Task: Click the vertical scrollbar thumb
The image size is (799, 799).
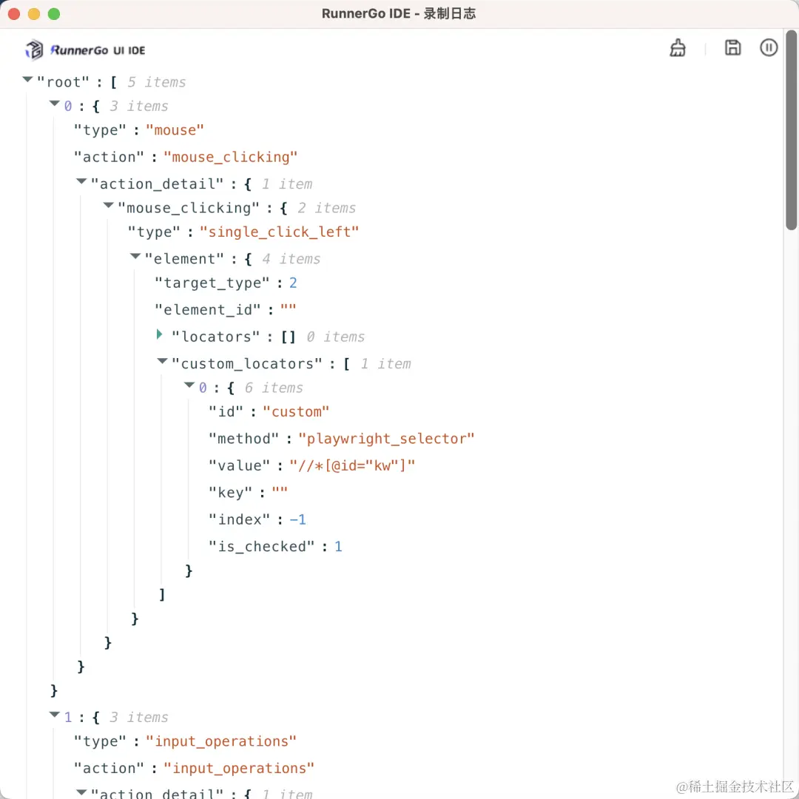Action: pos(791,130)
